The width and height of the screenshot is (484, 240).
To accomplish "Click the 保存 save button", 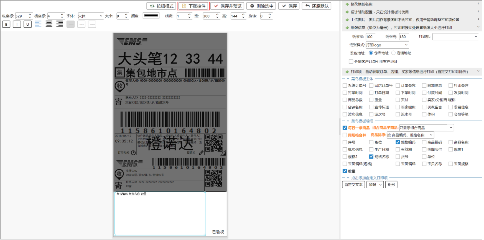I will tap(289, 6).
